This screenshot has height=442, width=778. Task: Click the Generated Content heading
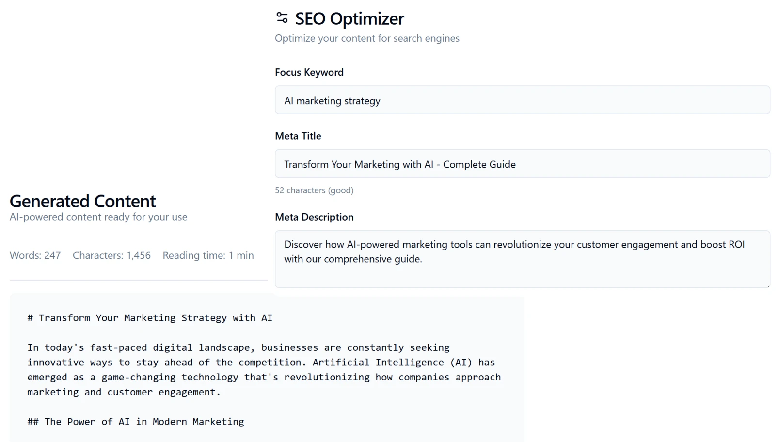tap(82, 201)
